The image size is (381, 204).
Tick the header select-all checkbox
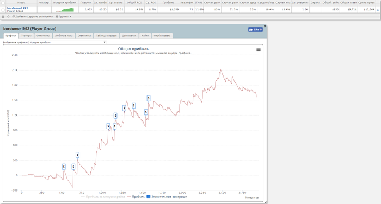tap(3, 3)
